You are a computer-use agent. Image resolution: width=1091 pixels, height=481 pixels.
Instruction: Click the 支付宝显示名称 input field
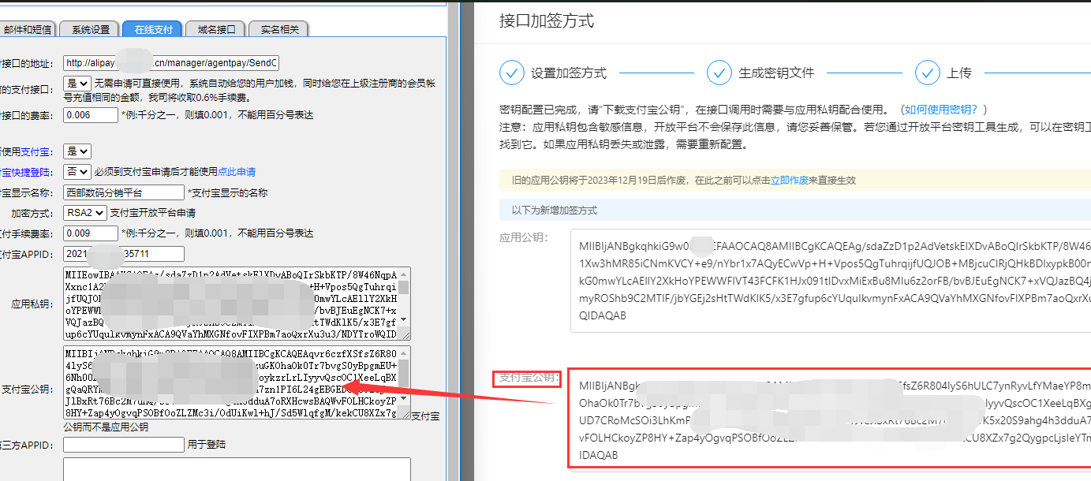[x=124, y=192]
